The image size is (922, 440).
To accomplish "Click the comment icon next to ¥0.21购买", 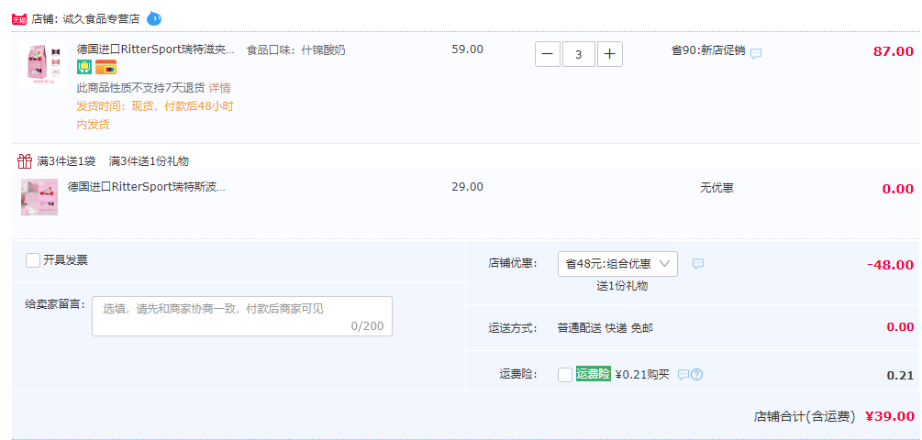I will click(683, 374).
